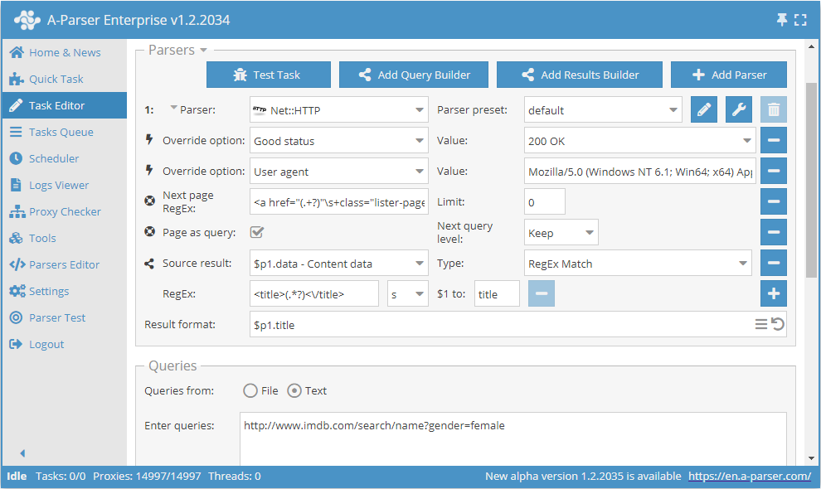Screen dimensions: 821x489
Task: Click the blue plus icon to add RegEx
Action: [773, 293]
